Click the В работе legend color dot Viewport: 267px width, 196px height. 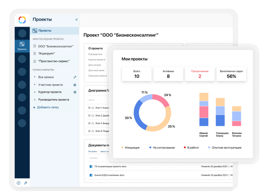click(x=185, y=148)
